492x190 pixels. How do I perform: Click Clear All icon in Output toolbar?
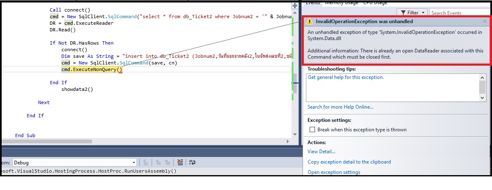click(180, 162)
